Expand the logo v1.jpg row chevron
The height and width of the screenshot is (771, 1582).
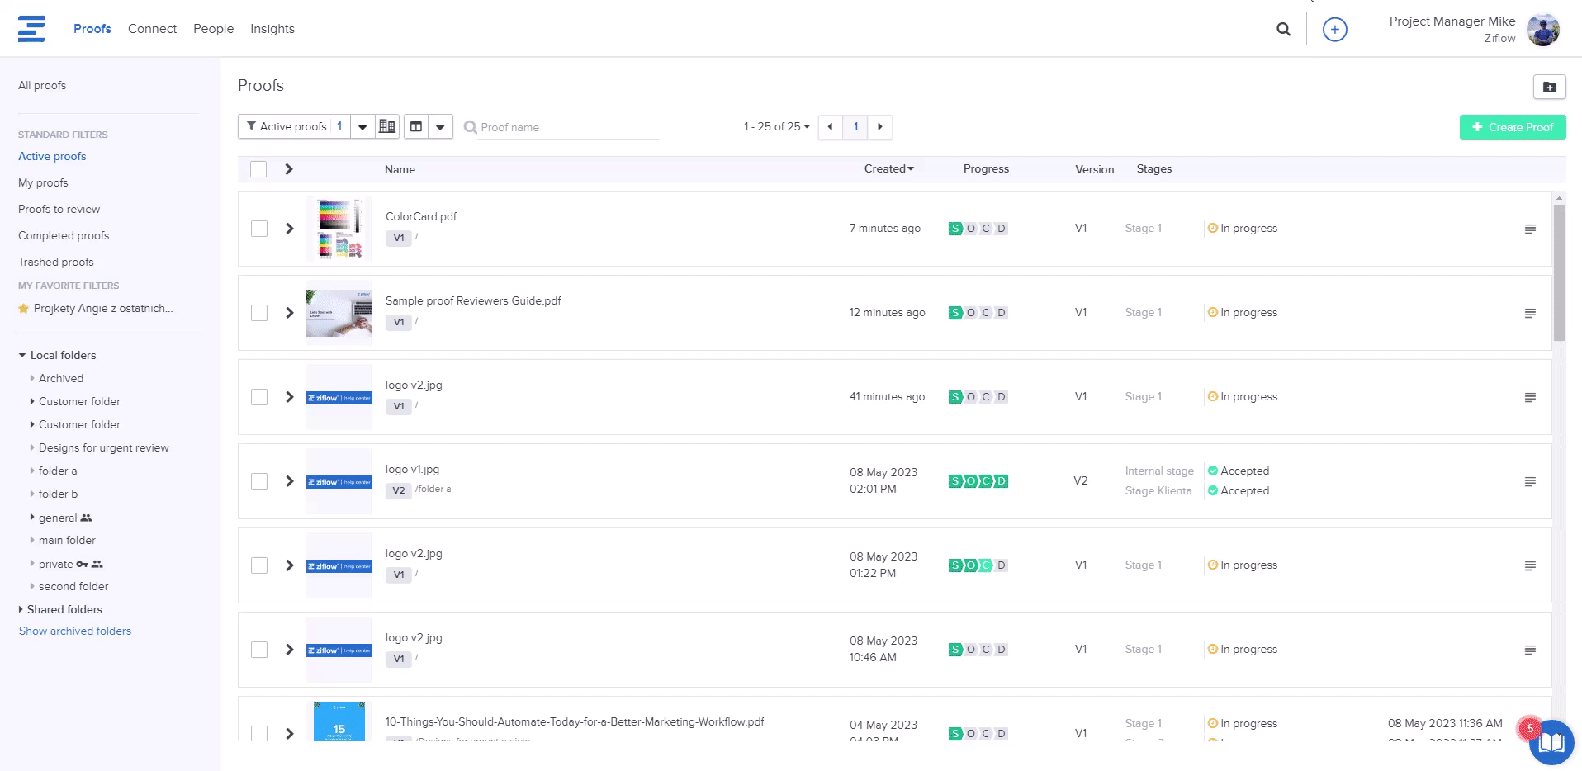click(290, 481)
